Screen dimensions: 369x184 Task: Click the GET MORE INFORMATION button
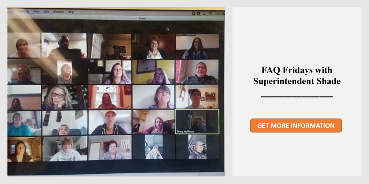pyautogui.click(x=296, y=125)
